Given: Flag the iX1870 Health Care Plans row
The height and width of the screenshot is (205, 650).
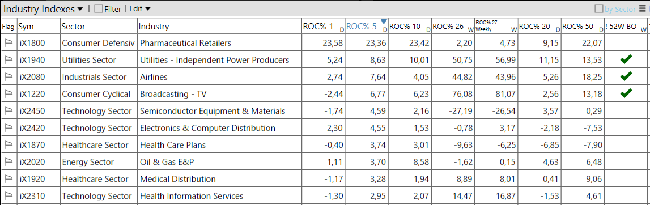Looking at the screenshot, I should (8, 144).
